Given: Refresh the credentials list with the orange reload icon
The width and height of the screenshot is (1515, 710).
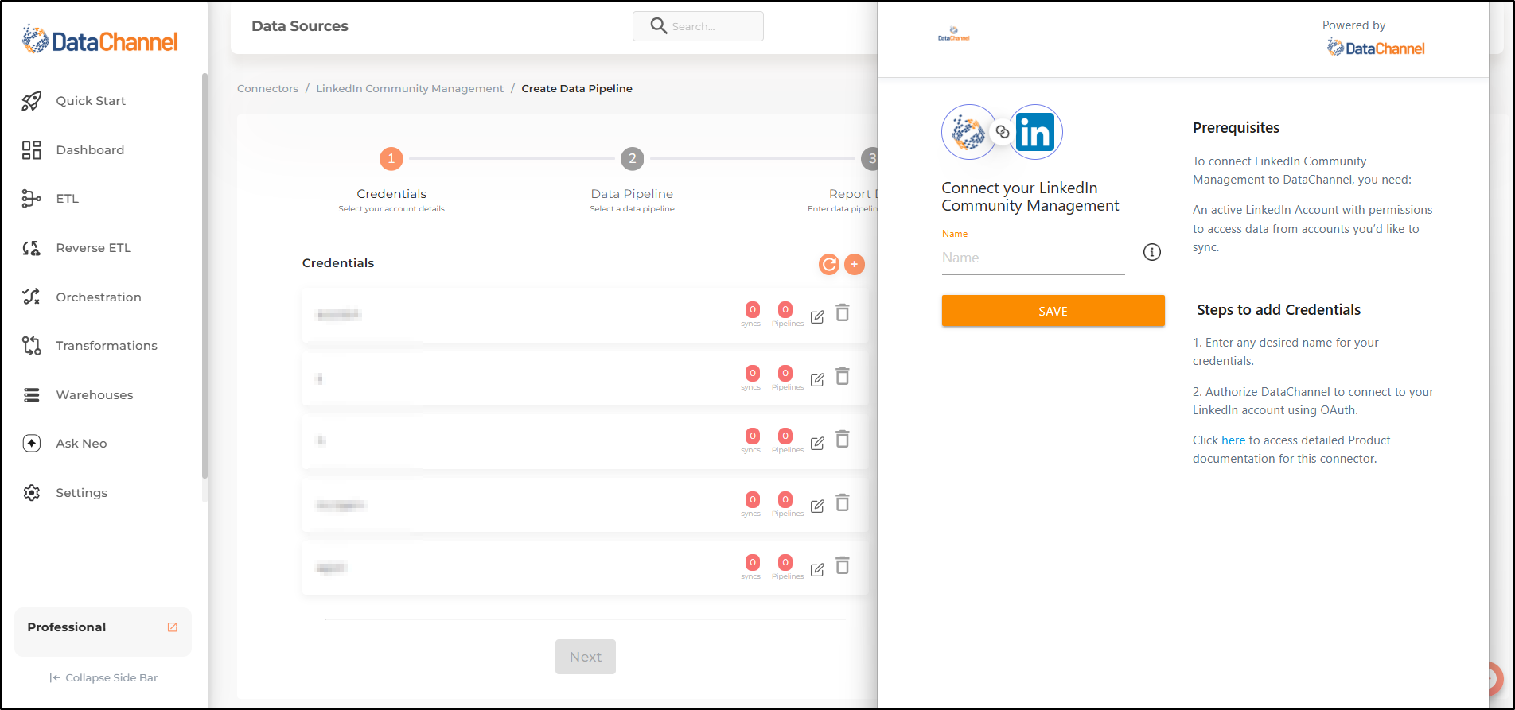Looking at the screenshot, I should pyautogui.click(x=829, y=264).
